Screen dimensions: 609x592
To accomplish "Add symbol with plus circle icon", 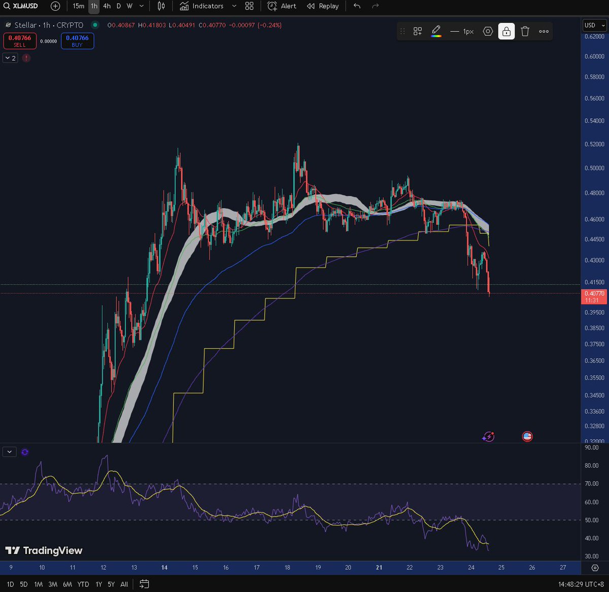I will tap(55, 6).
